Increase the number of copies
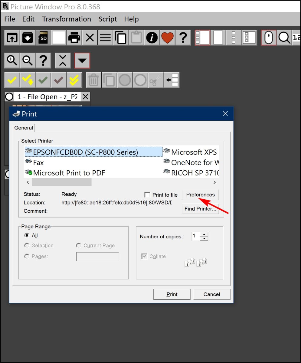The image size is (301, 363). (x=204, y=234)
